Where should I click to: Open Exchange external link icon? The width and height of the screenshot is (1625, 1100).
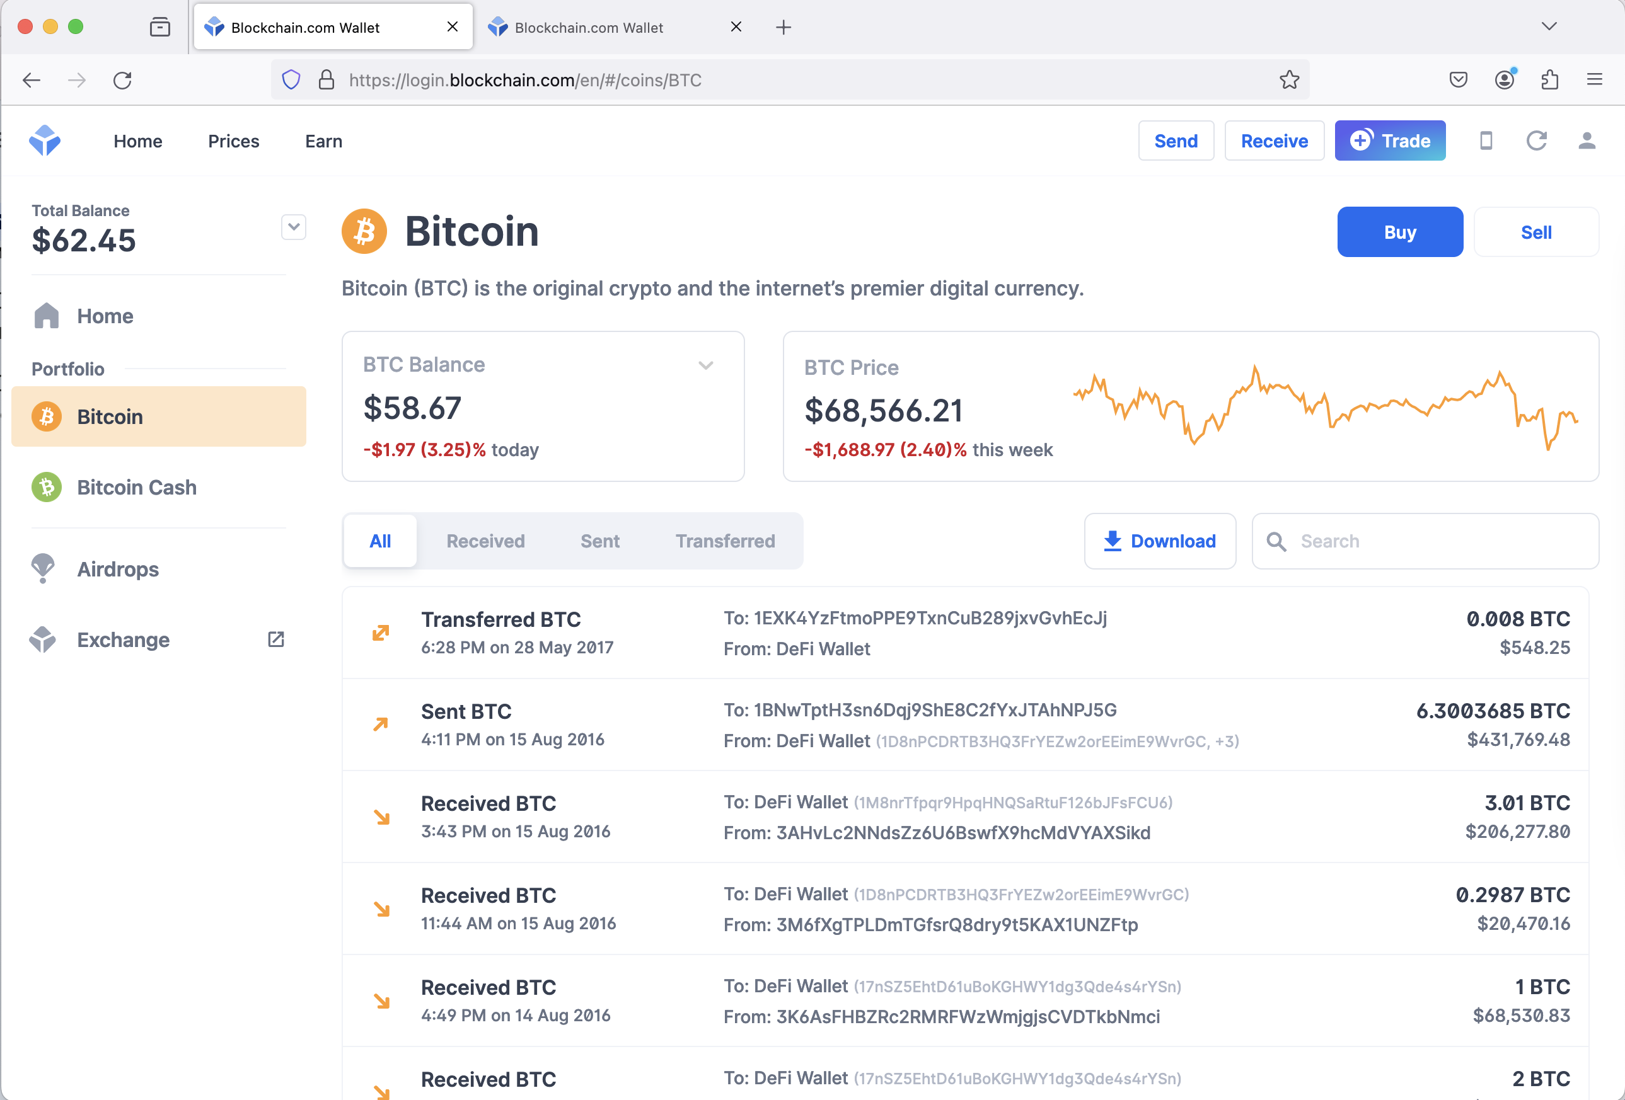(275, 639)
